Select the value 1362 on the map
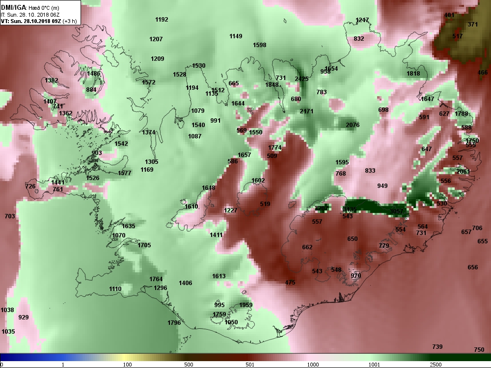491x368 pixels. click(65, 113)
